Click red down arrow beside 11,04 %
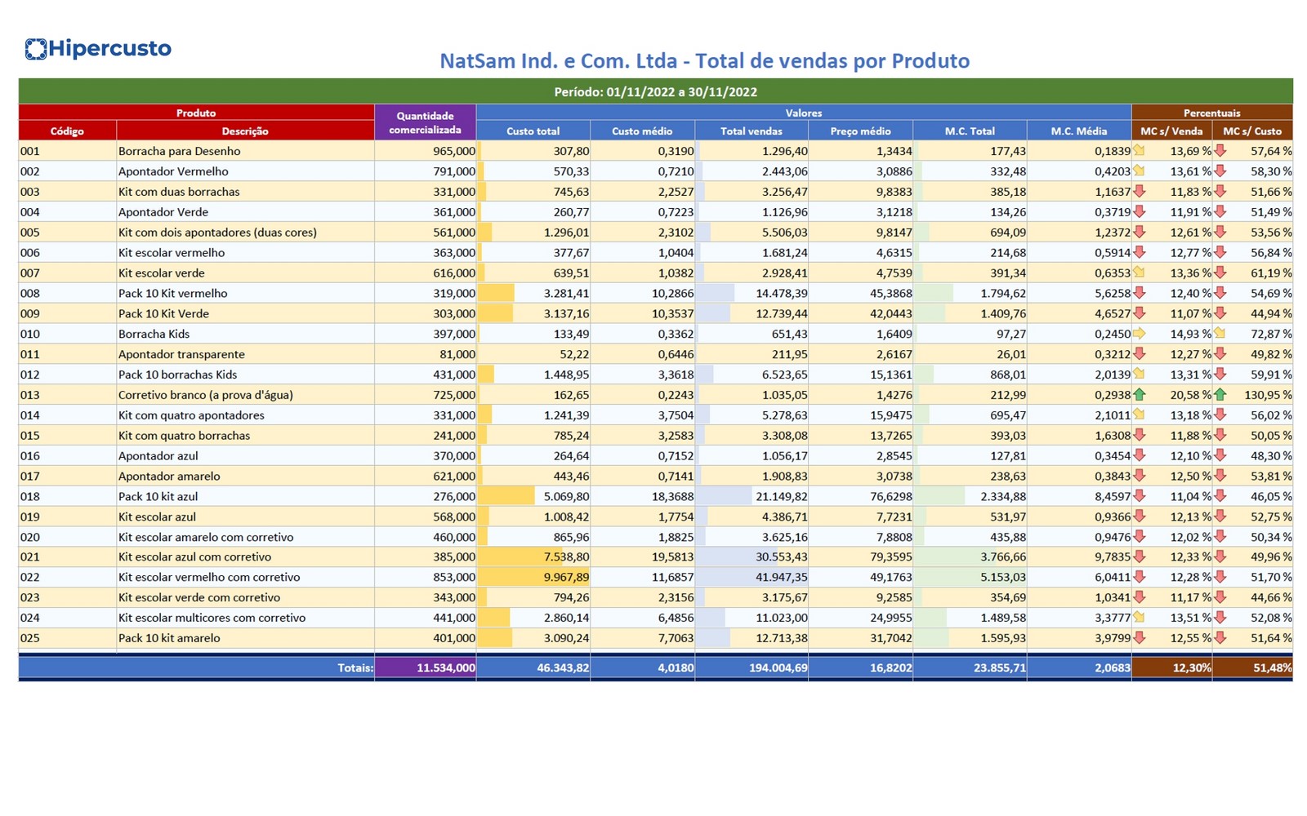Viewport: 1307px width, 816px height. pos(1140,496)
